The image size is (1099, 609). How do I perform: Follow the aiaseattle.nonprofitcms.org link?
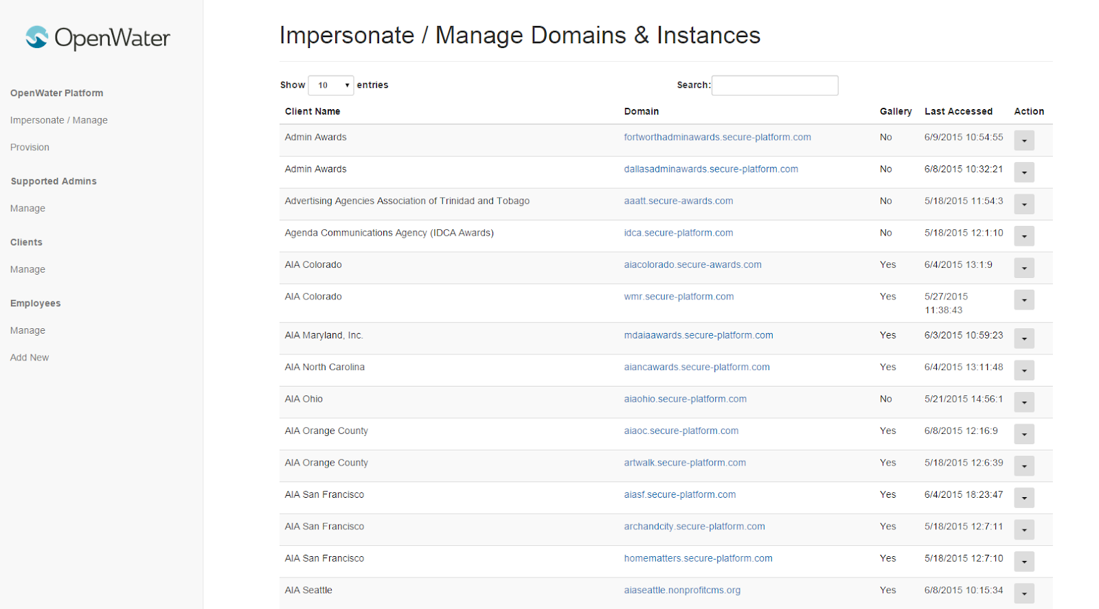coord(682,590)
